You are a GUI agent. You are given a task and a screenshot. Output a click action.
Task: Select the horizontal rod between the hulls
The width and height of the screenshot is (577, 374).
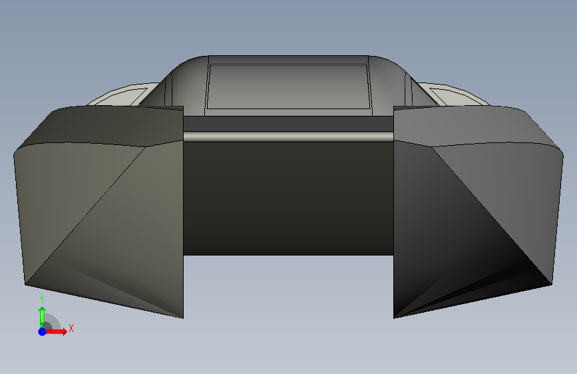tap(289, 136)
